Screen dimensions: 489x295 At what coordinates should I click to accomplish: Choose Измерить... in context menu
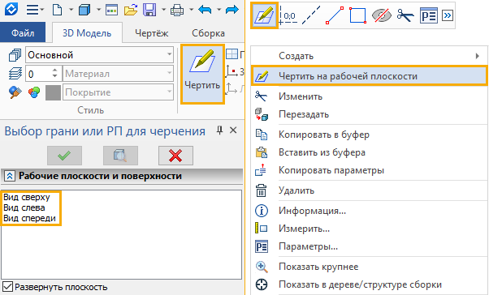click(x=370, y=229)
